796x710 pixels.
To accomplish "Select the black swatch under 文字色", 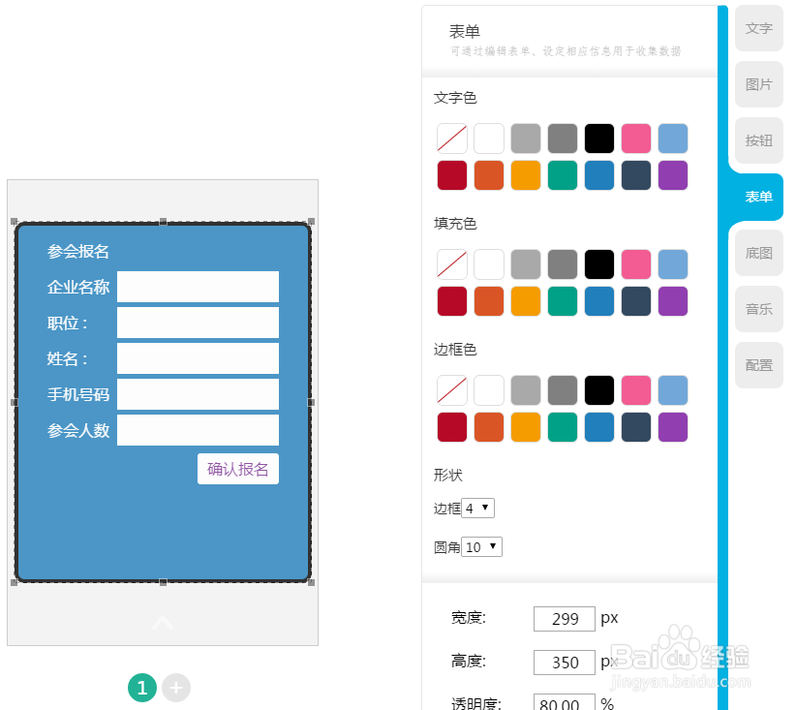I will click(598, 138).
